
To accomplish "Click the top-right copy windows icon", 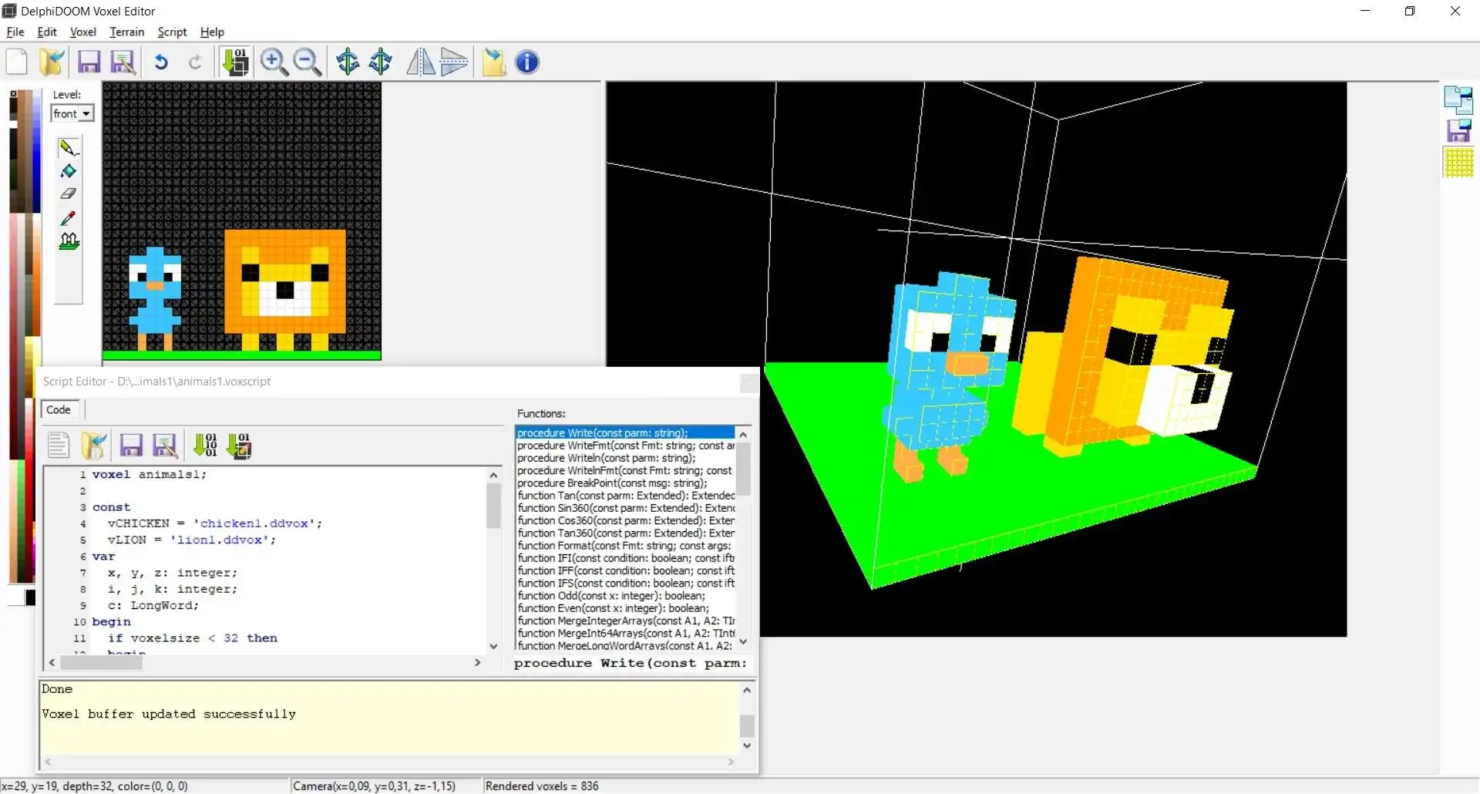I will [1458, 99].
